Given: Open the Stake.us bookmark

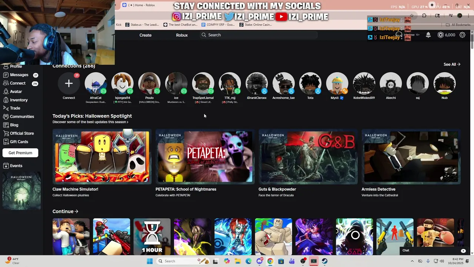Looking at the screenshot, I should tap(142, 25).
